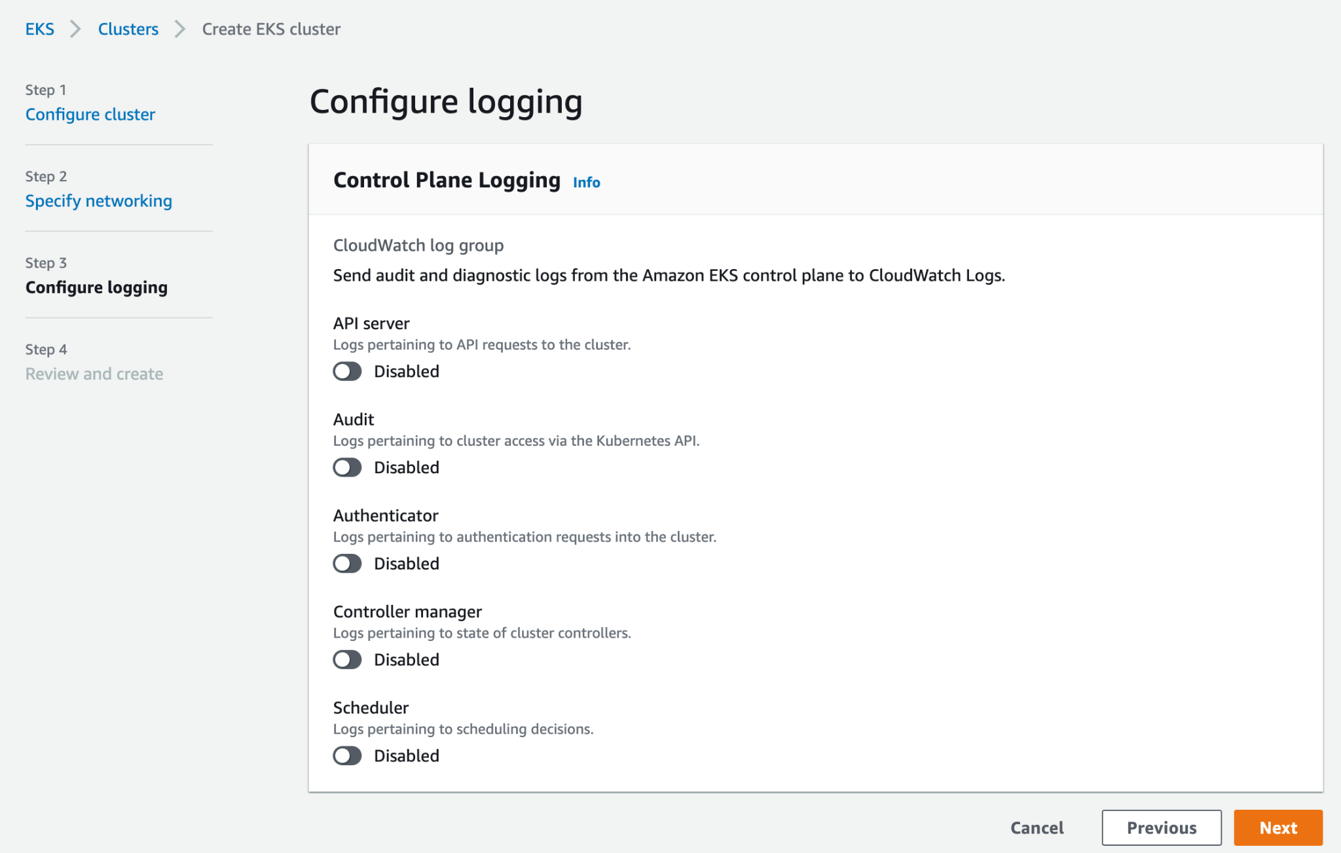Return to Step 1 Configure cluster

(x=90, y=115)
